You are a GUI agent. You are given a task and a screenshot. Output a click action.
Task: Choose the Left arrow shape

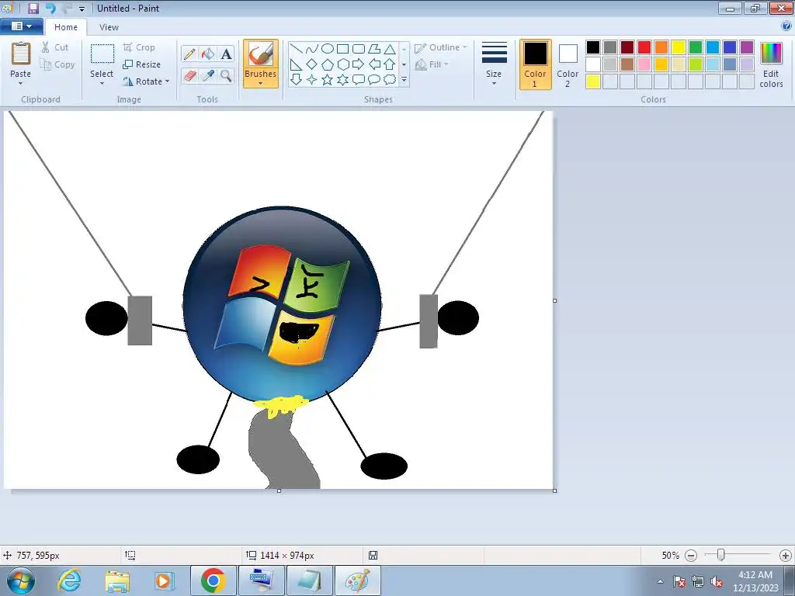click(374, 64)
